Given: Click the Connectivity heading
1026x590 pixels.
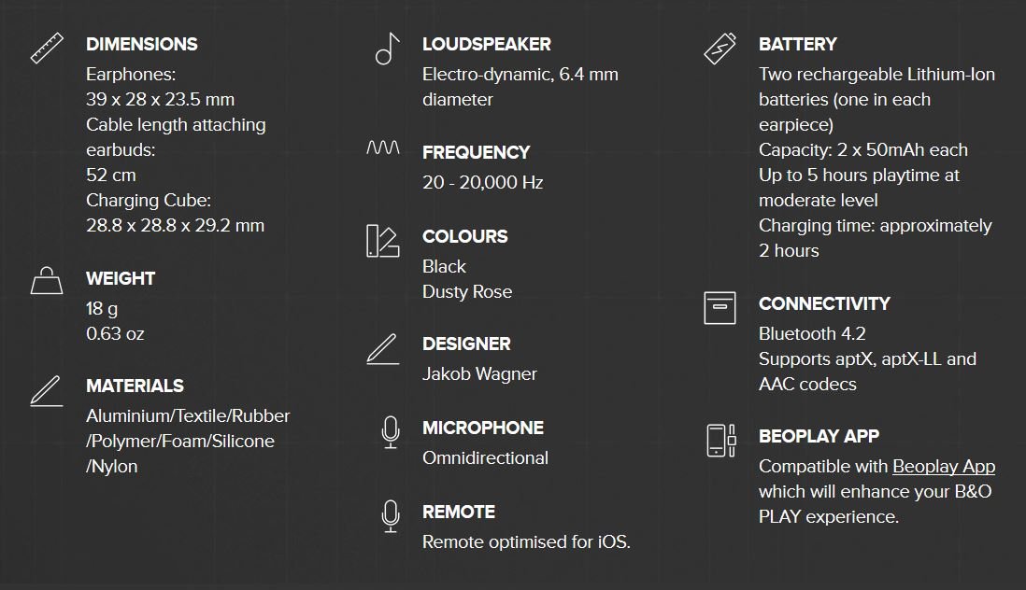Looking at the screenshot, I should (824, 303).
